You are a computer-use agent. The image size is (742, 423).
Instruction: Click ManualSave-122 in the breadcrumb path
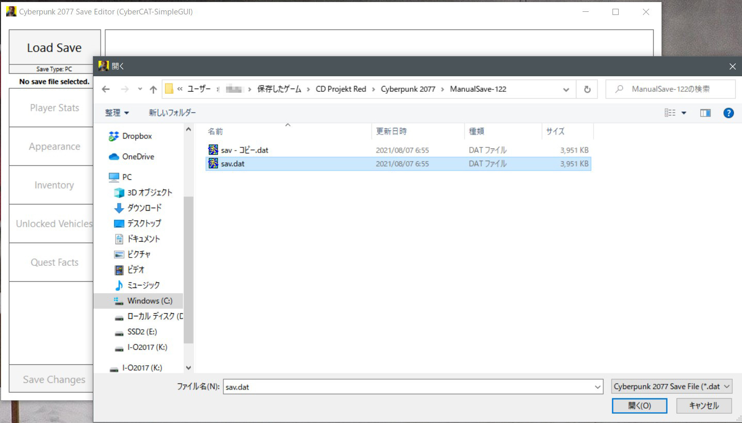[478, 89]
